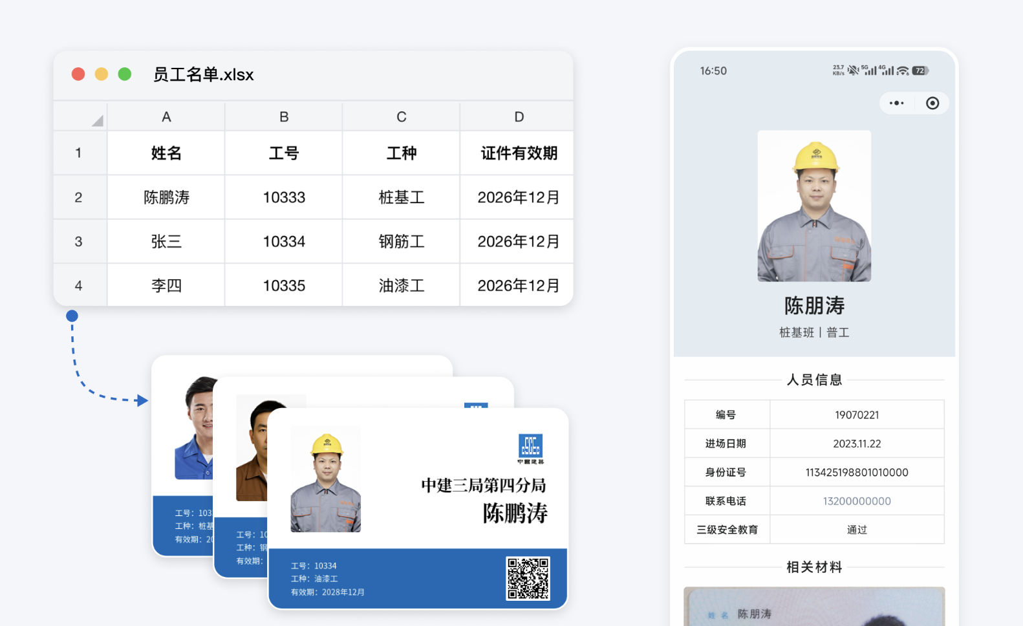This screenshot has width=1023, height=626.
Task: Select column D header
Action: click(517, 116)
